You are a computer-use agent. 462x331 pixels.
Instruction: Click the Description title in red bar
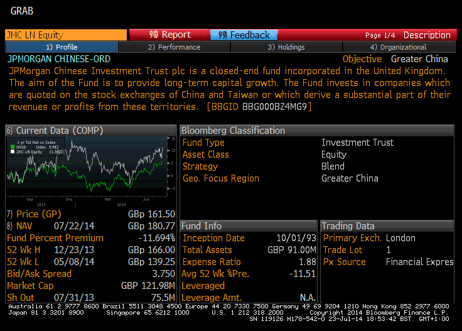[427, 35]
